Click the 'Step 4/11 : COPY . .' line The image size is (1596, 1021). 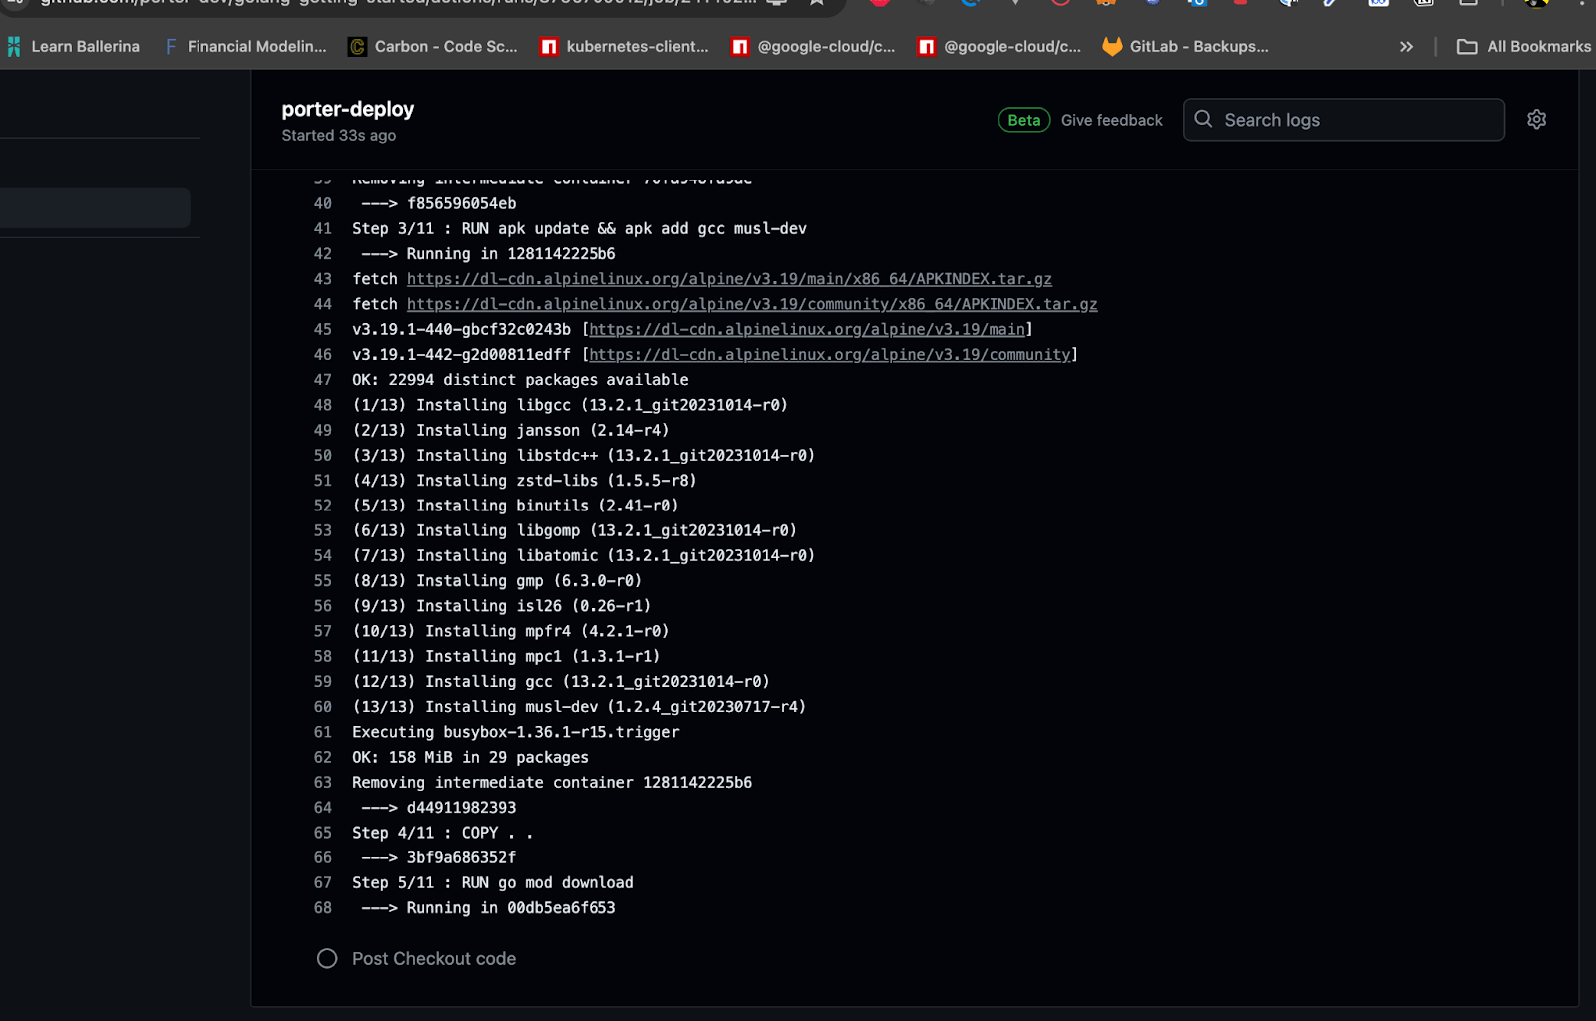(442, 833)
